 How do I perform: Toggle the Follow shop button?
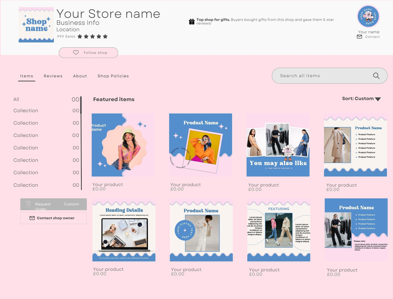click(88, 52)
